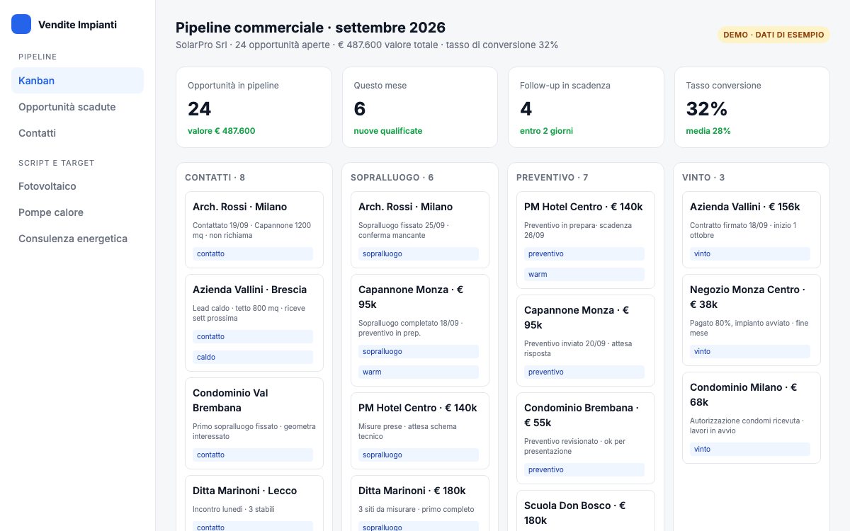The image size is (850, 531).
Task: Click contatto tag on Condominio Val Brembana
Action: pyautogui.click(x=253, y=455)
